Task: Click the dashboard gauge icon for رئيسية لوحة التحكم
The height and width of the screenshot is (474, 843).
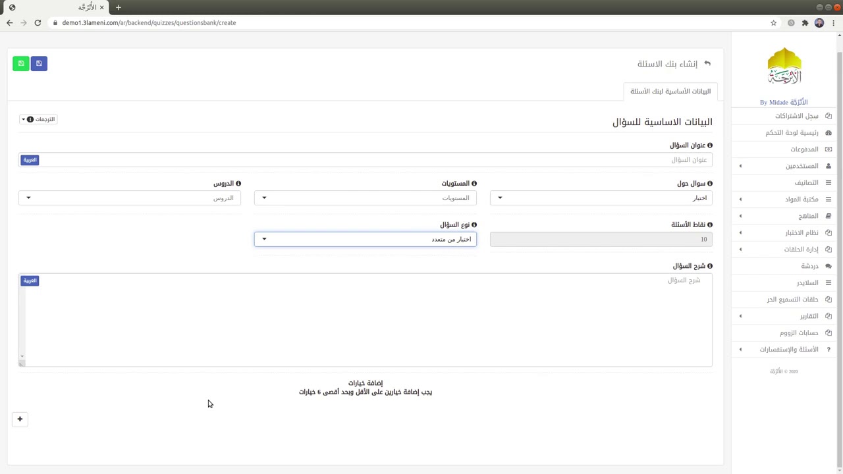Action: pos(829,133)
